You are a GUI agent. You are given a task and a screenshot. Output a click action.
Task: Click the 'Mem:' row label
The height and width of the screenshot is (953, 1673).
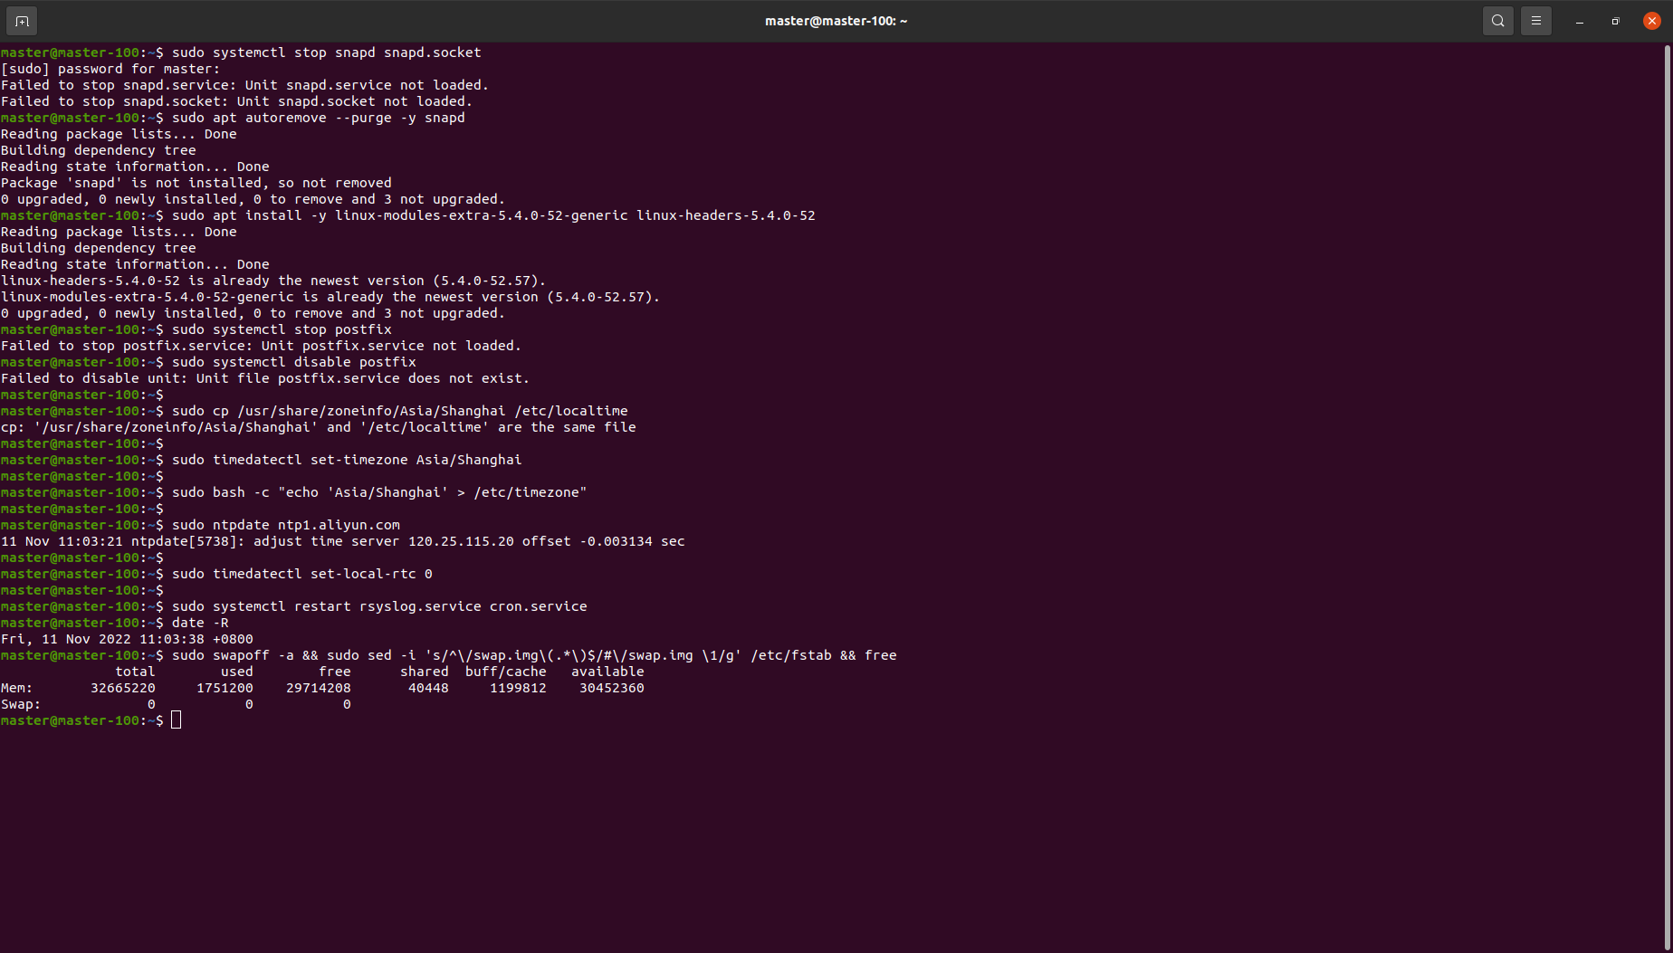coord(17,688)
